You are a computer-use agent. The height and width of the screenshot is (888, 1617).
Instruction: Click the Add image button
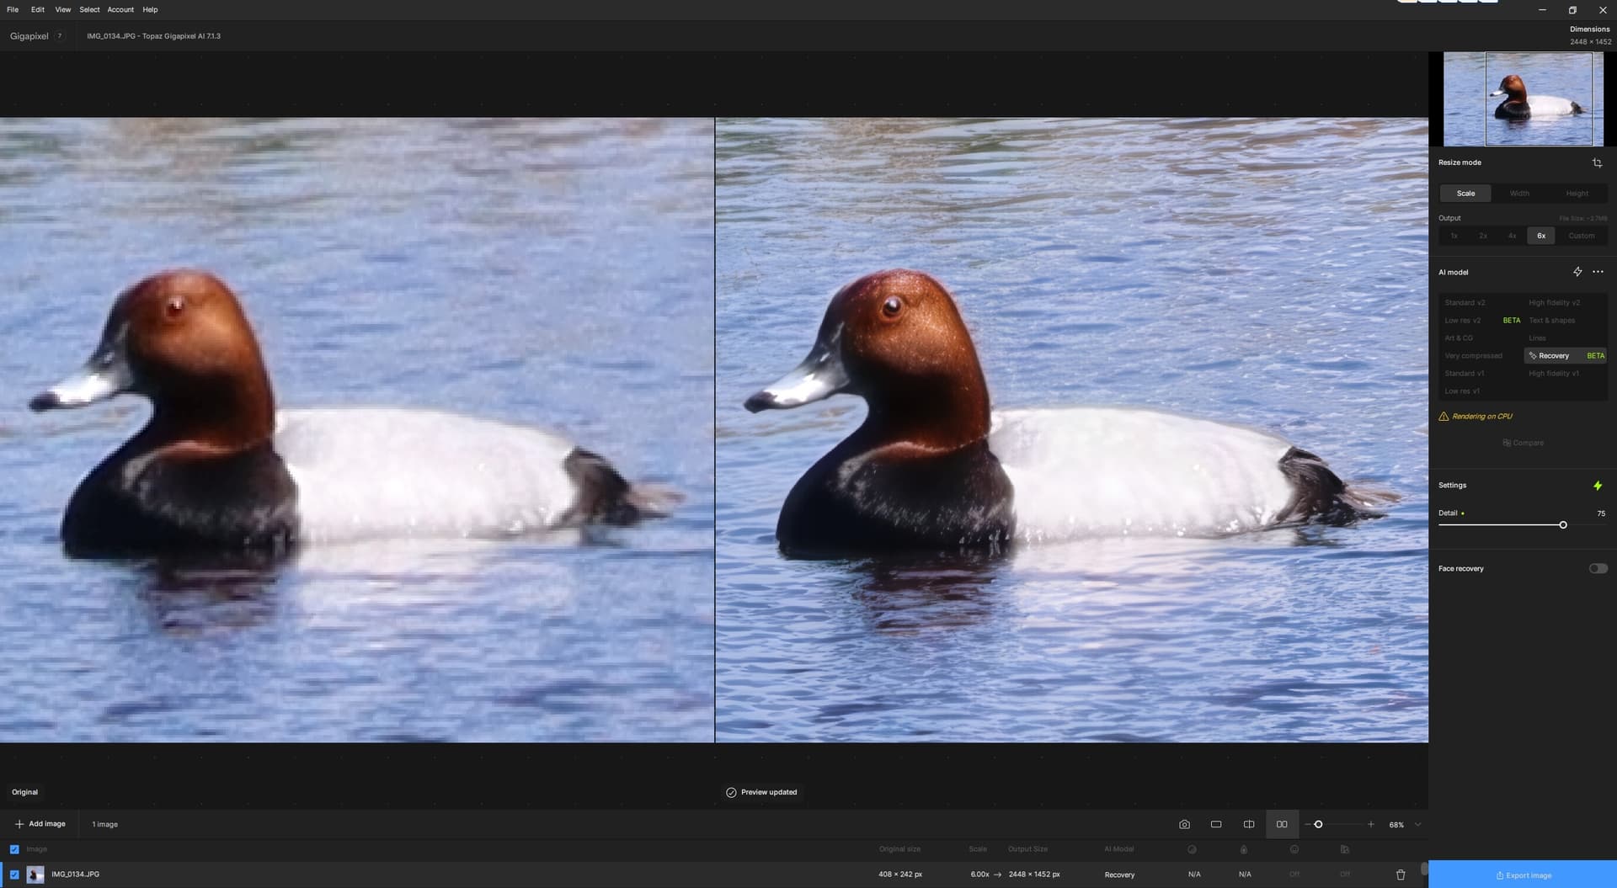pos(40,824)
